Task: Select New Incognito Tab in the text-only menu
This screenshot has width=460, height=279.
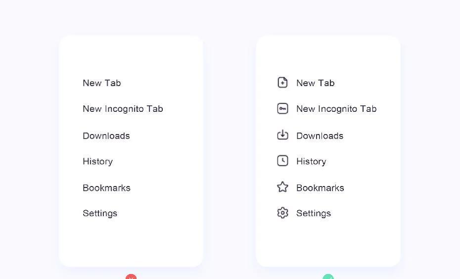Action: [x=123, y=109]
